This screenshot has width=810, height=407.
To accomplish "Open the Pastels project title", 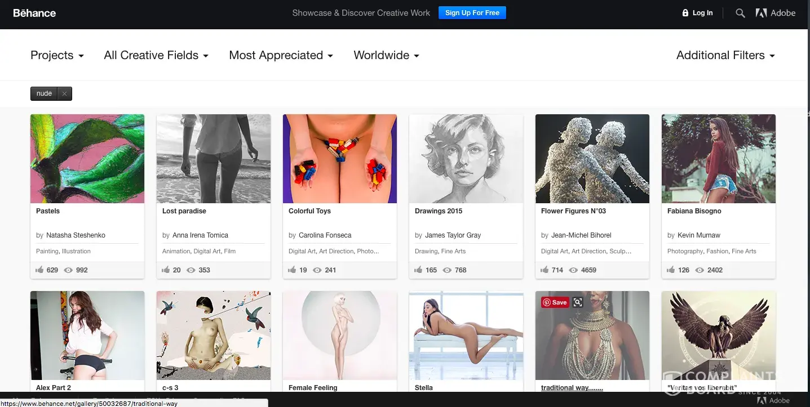I will (x=48, y=211).
